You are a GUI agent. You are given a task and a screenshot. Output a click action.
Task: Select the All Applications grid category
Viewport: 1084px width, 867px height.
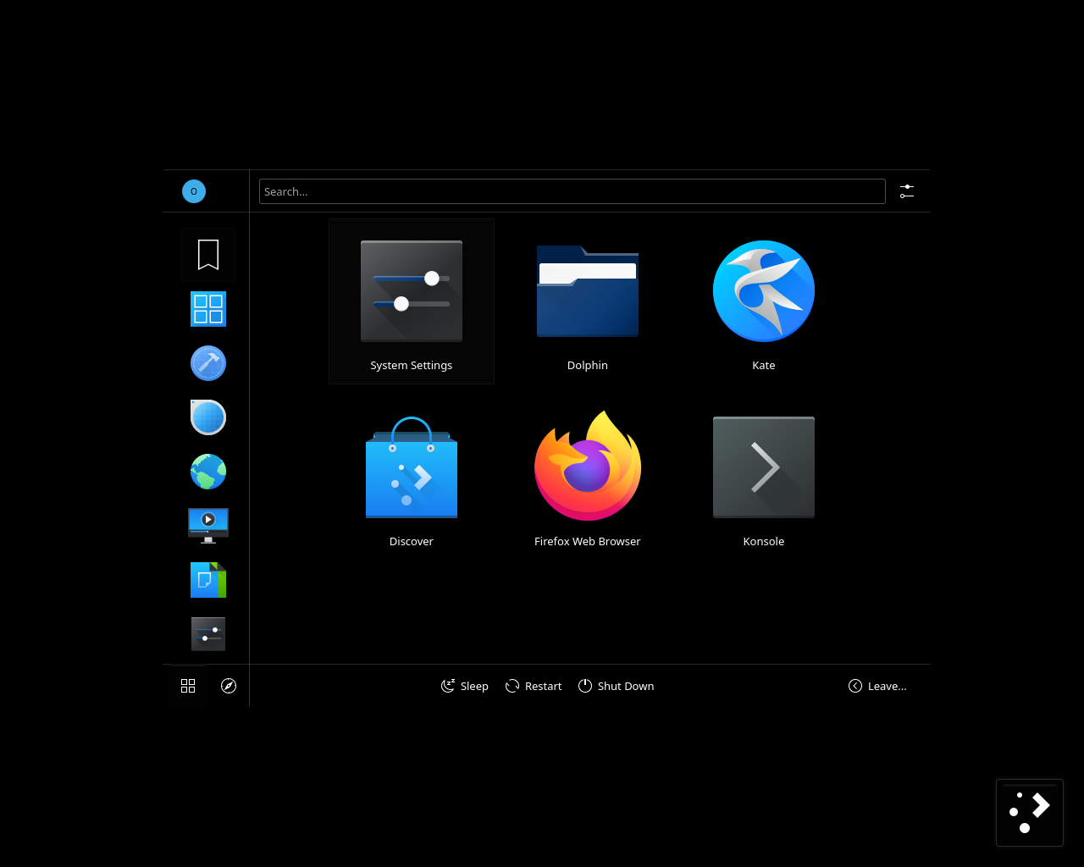tap(208, 309)
